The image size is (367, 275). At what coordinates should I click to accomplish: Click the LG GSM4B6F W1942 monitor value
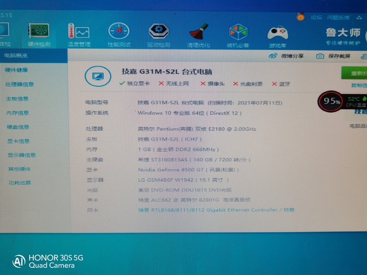tap(183, 180)
